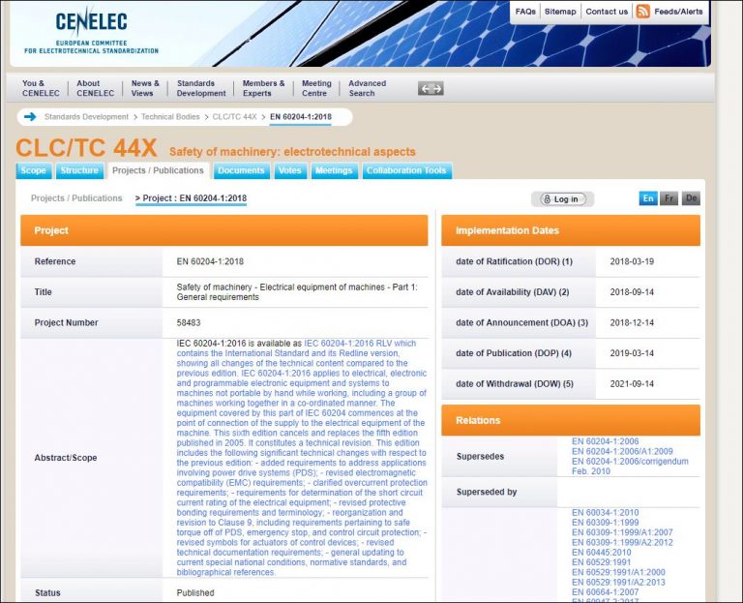743x603 pixels.
Task: Open the Members & Experts menu
Action: coord(263,88)
